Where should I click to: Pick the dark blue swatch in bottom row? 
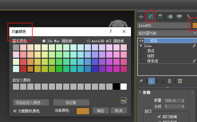click(95, 69)
